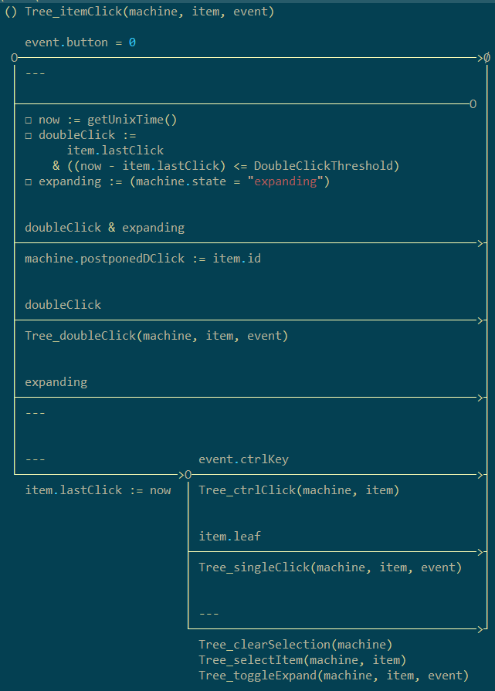Image resolution: width=495 pixels, height=691 pixels.
Task: Click the square marker before now := getUnixTime()
Action: tap(29, 120)
